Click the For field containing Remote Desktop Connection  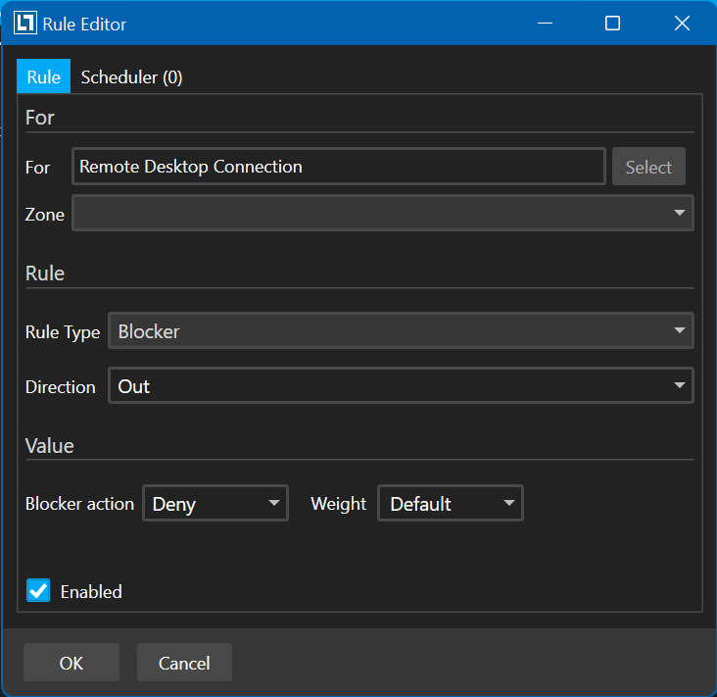338,167
